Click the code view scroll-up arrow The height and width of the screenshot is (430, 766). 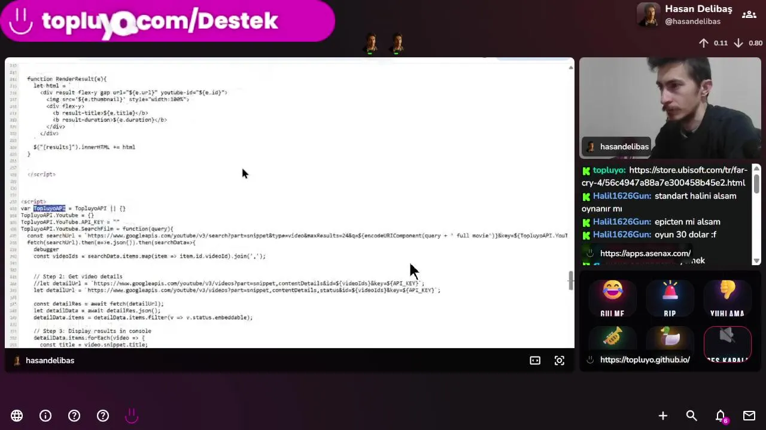coord(571,67)
